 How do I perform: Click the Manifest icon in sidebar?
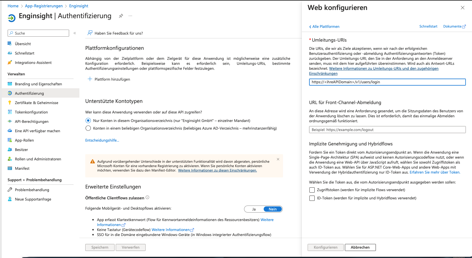click(10, 168)
